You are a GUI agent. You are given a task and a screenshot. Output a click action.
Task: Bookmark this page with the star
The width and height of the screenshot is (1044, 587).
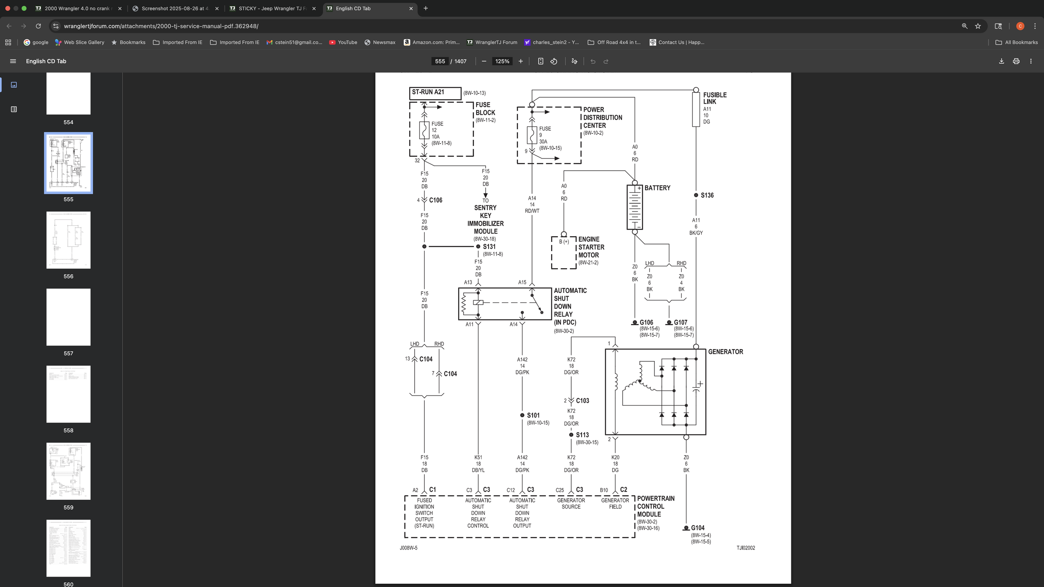click(x=978, y=26)
